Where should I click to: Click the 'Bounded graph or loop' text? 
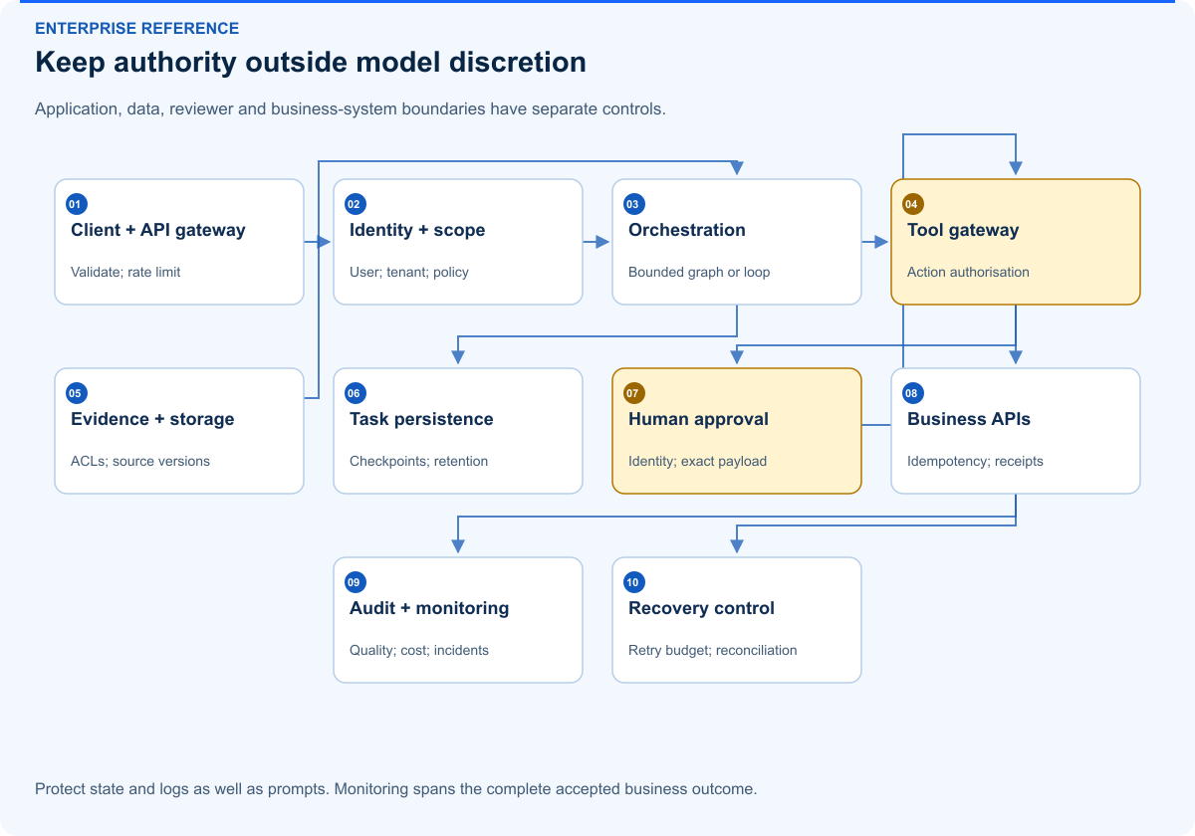tap(699, 272)
